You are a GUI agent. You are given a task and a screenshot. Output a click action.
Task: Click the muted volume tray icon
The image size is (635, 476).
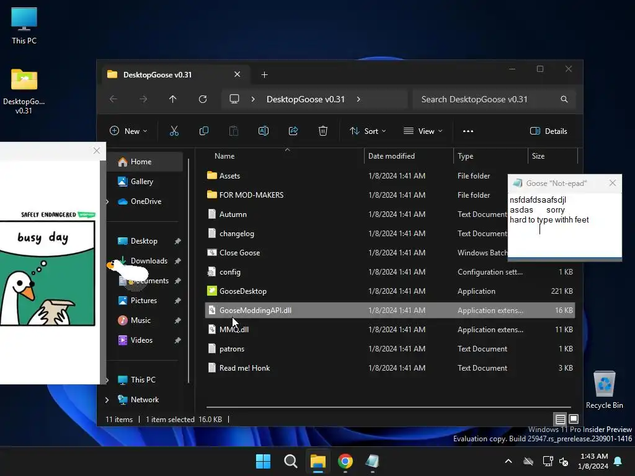point(564,461)
